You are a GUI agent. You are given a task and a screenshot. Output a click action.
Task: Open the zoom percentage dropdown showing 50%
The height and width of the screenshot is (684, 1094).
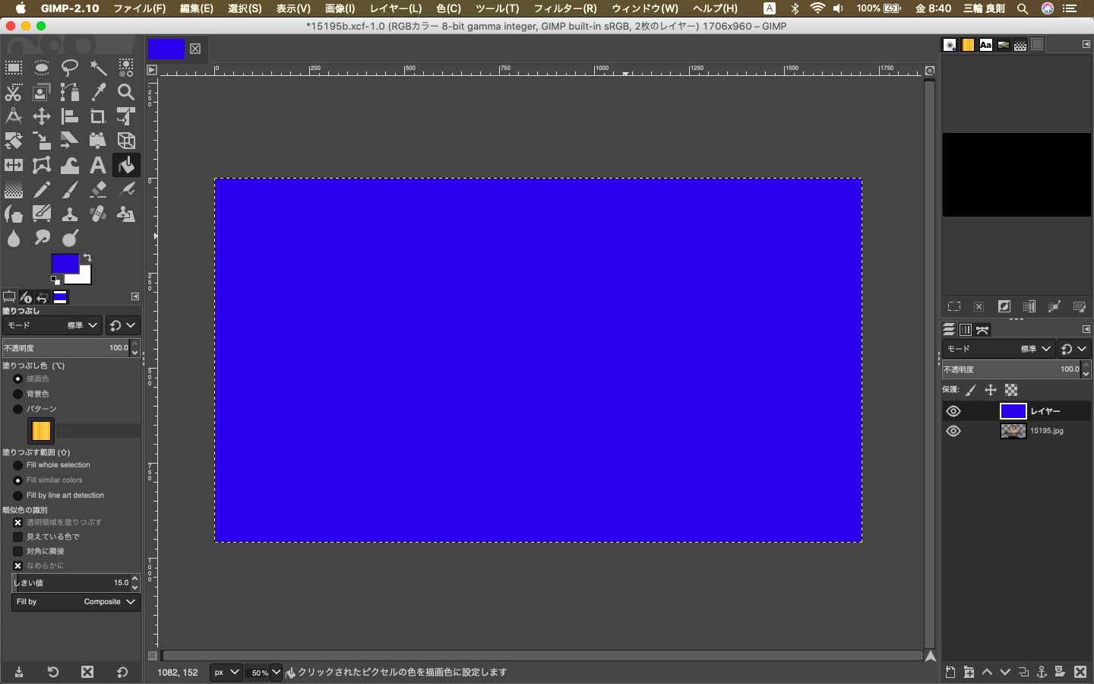click(x=276, y=672)
